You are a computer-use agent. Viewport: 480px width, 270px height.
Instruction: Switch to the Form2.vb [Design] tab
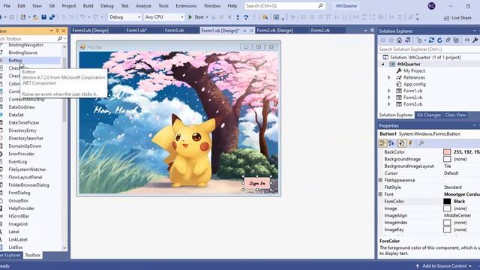click(x=275, y=30)
